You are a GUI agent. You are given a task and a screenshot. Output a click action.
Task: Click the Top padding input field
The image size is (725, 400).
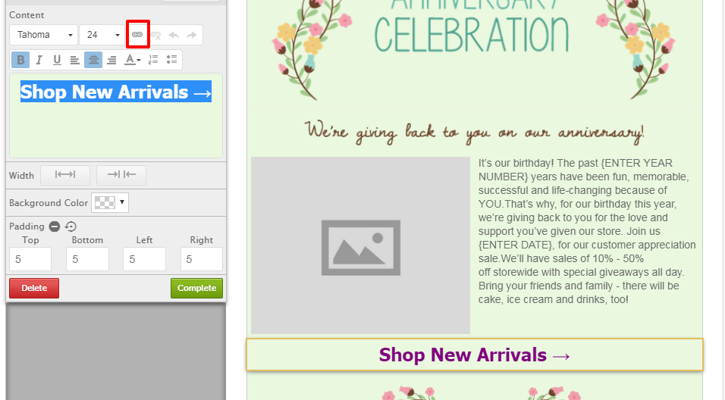30,259
